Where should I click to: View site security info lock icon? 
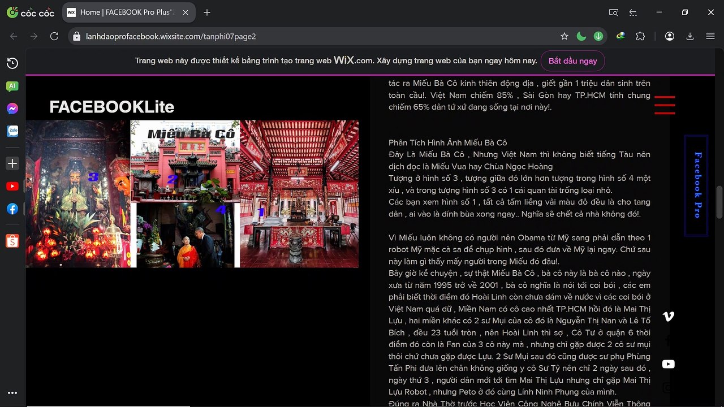tap(77, 36)
